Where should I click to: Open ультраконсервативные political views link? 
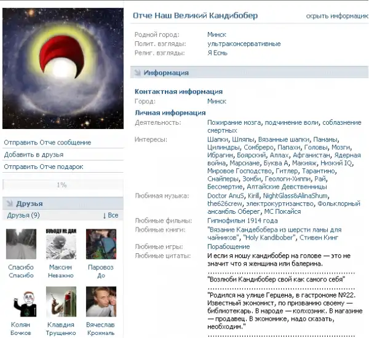coord(244,44)
